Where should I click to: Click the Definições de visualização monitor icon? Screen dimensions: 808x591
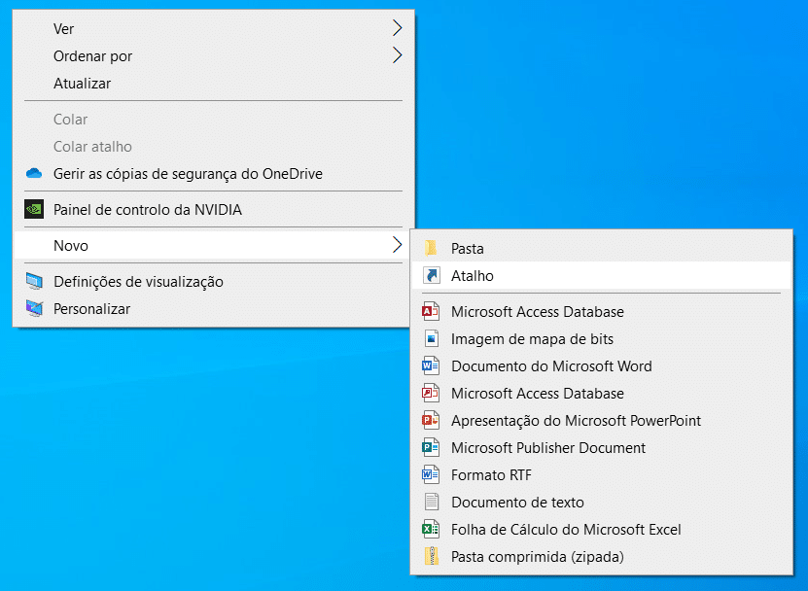click(34, 281)
